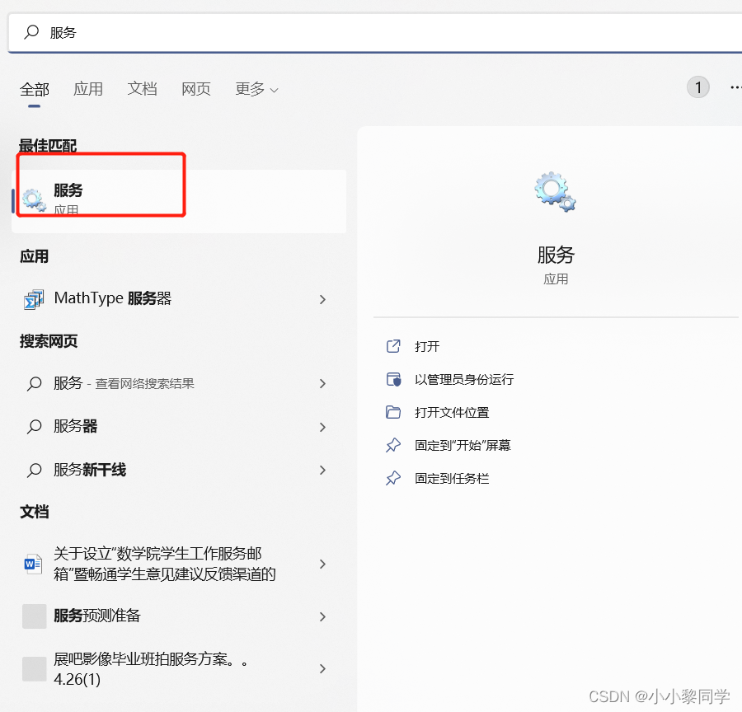Expand the 展吧影像毕业班拍服务方案 row chevron
742x712 pixels.
322,668
